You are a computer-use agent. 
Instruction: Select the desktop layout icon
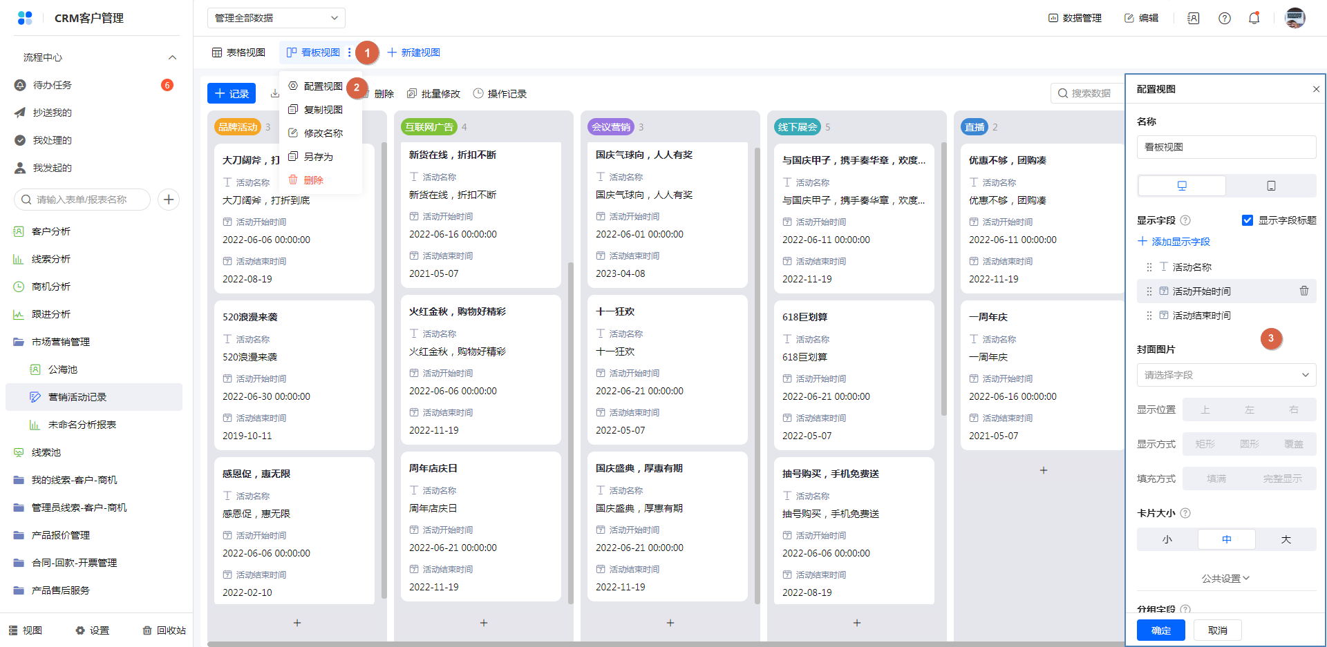click(x=1182, y=186)
